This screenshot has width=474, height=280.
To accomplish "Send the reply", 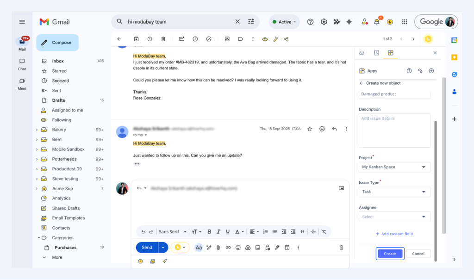I will pos(147,248).
